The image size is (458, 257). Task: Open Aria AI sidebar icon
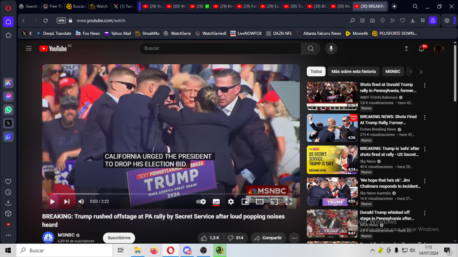[x=8, y=83]
